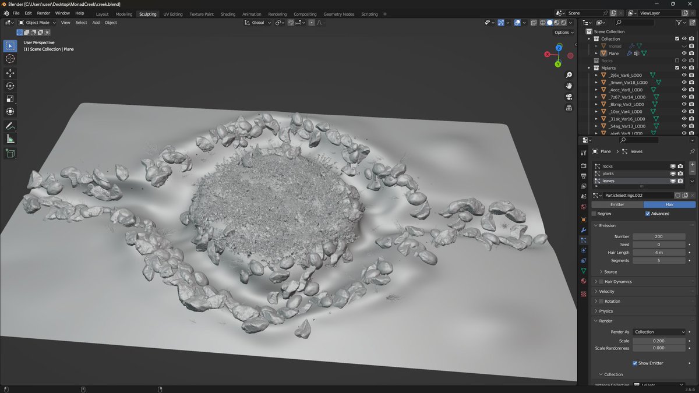Add a particle system slot with plus

692,165
